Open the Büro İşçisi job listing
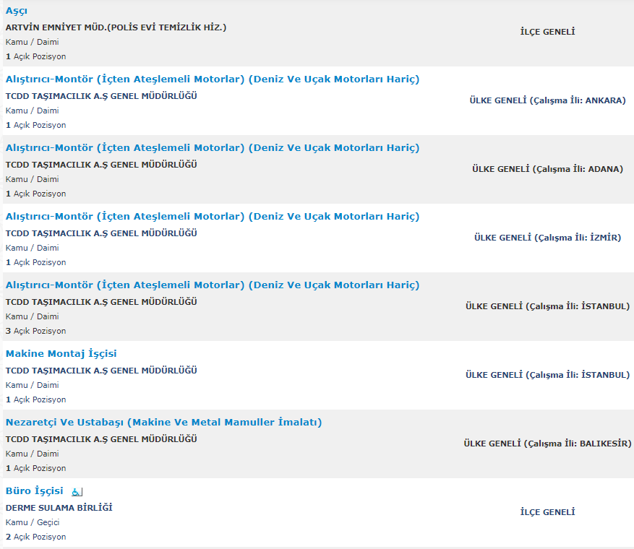 pos(35,490)
